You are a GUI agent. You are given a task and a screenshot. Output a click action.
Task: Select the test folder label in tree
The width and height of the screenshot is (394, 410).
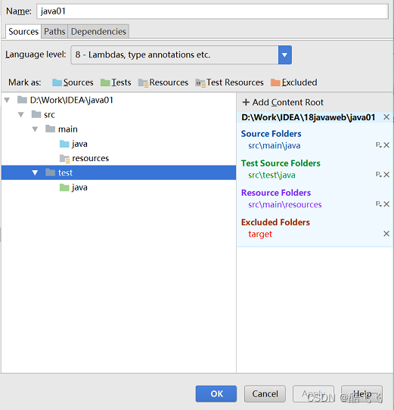pos(65,172)
